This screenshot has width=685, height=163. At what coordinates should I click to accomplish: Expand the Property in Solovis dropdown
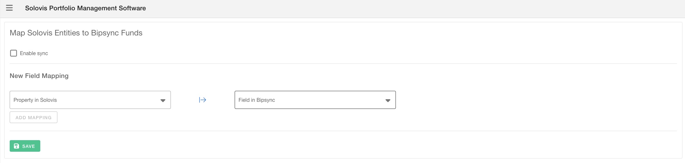click(90, 100)
